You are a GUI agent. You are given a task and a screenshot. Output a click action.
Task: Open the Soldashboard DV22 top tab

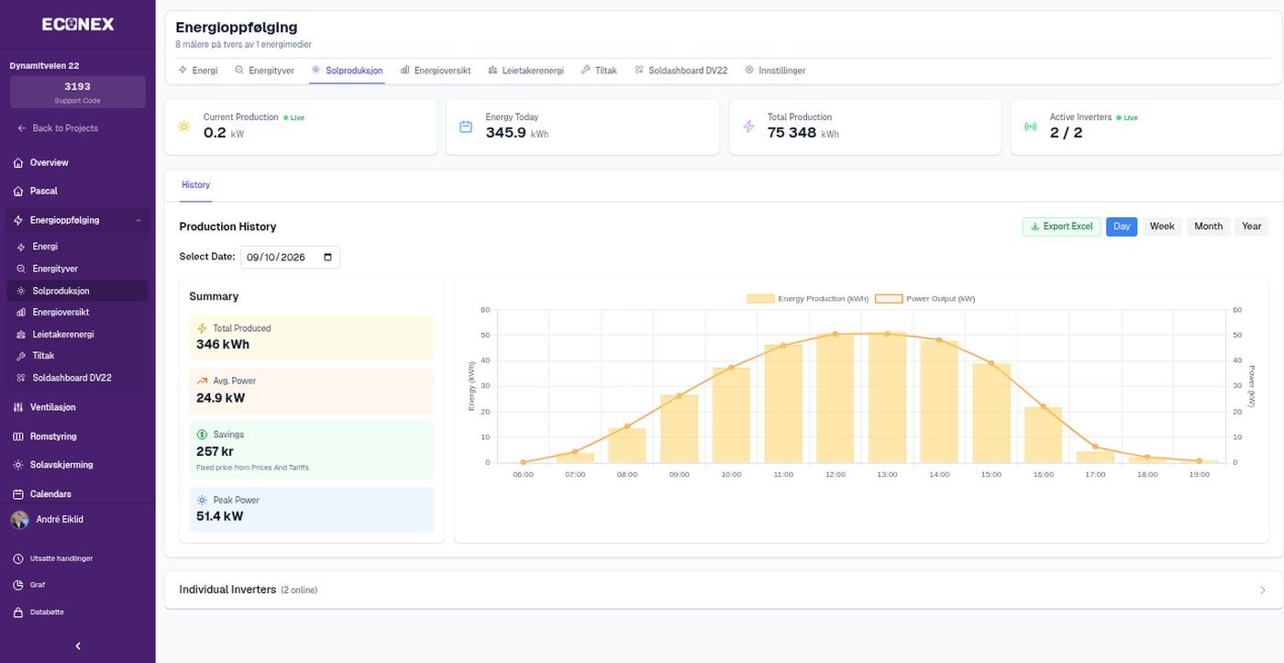[x=681, y=71]
